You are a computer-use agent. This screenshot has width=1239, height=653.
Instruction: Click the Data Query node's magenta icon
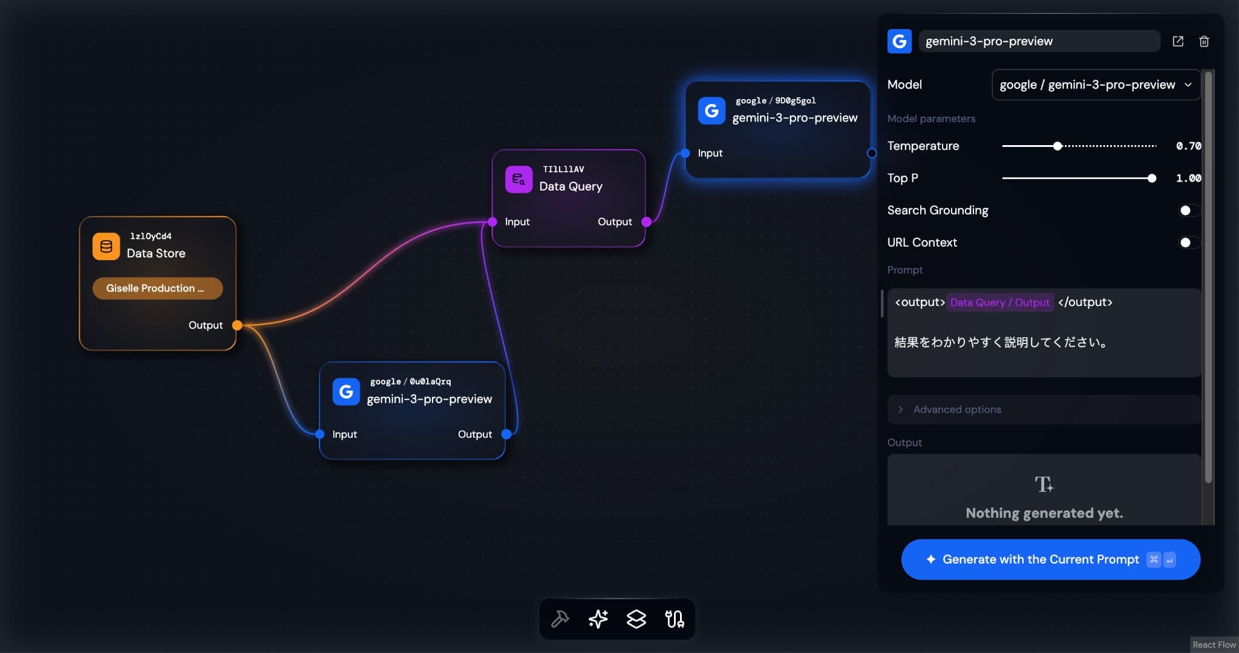(518, 180)
